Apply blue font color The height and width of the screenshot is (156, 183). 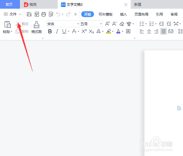click(x=118, y=31)
